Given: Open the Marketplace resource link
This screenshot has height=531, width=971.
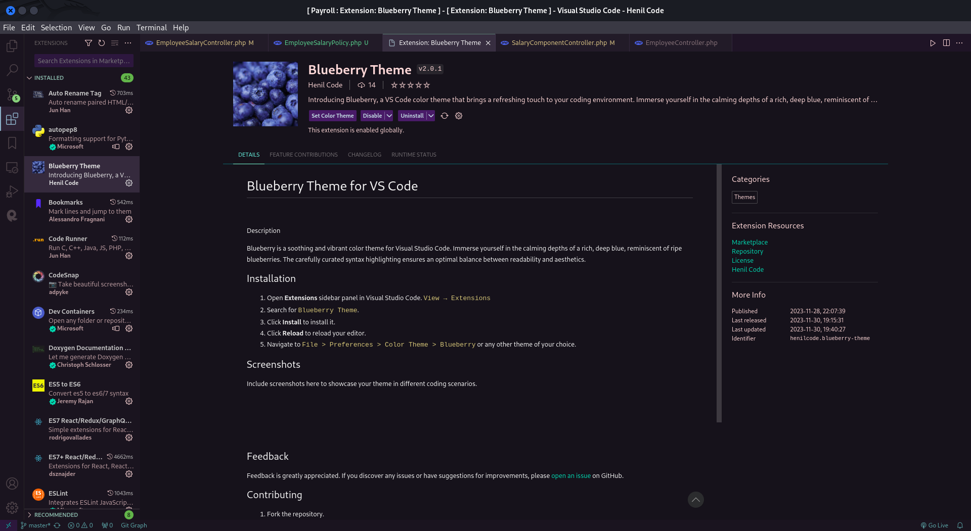Looking at the screenshot, I should click(x=749, y=243).
